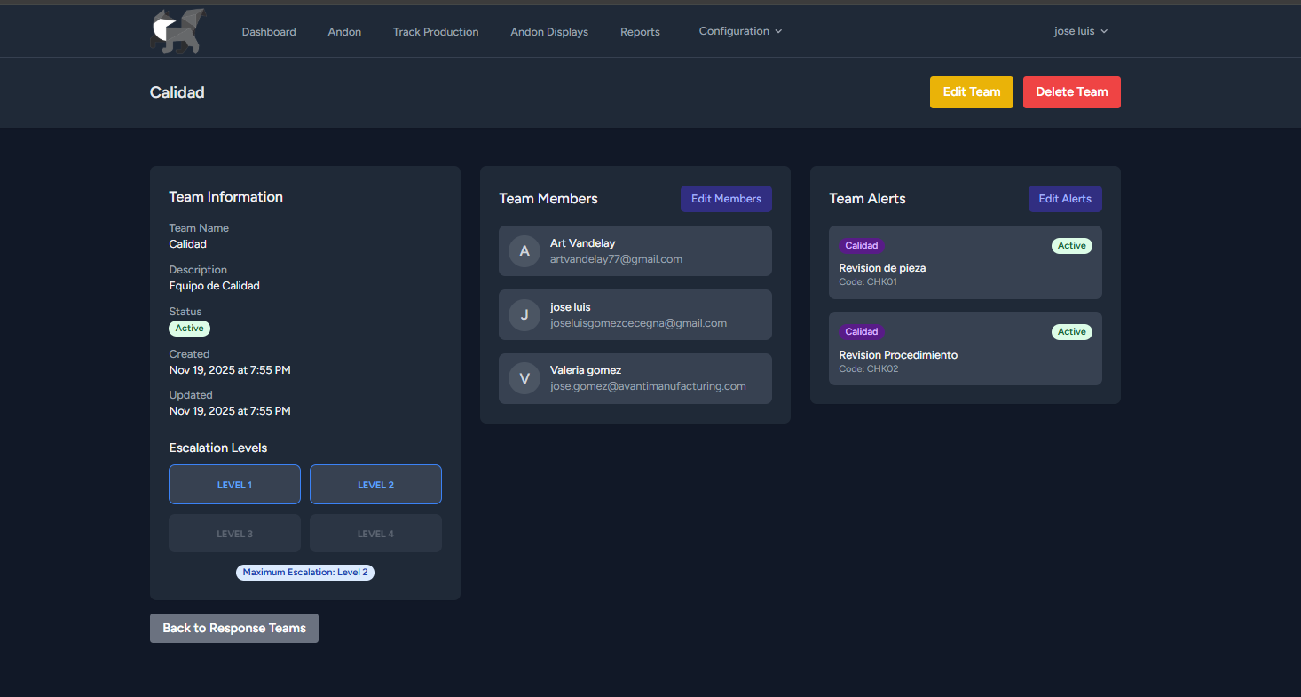This screenshot has width=1301, height=697.
Task: Expand the Configuration dropdown menu
Action: tap(740, 31)
